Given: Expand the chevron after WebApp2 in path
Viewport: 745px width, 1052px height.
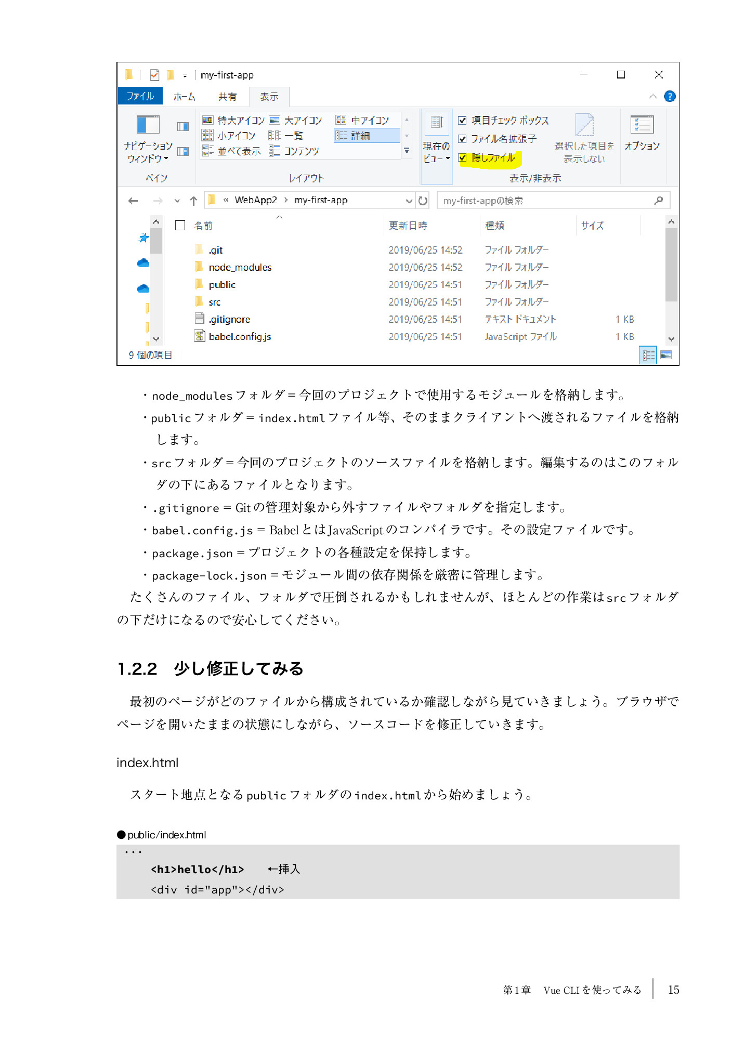Looking at the screenshot, I should (x=286, y=200).
